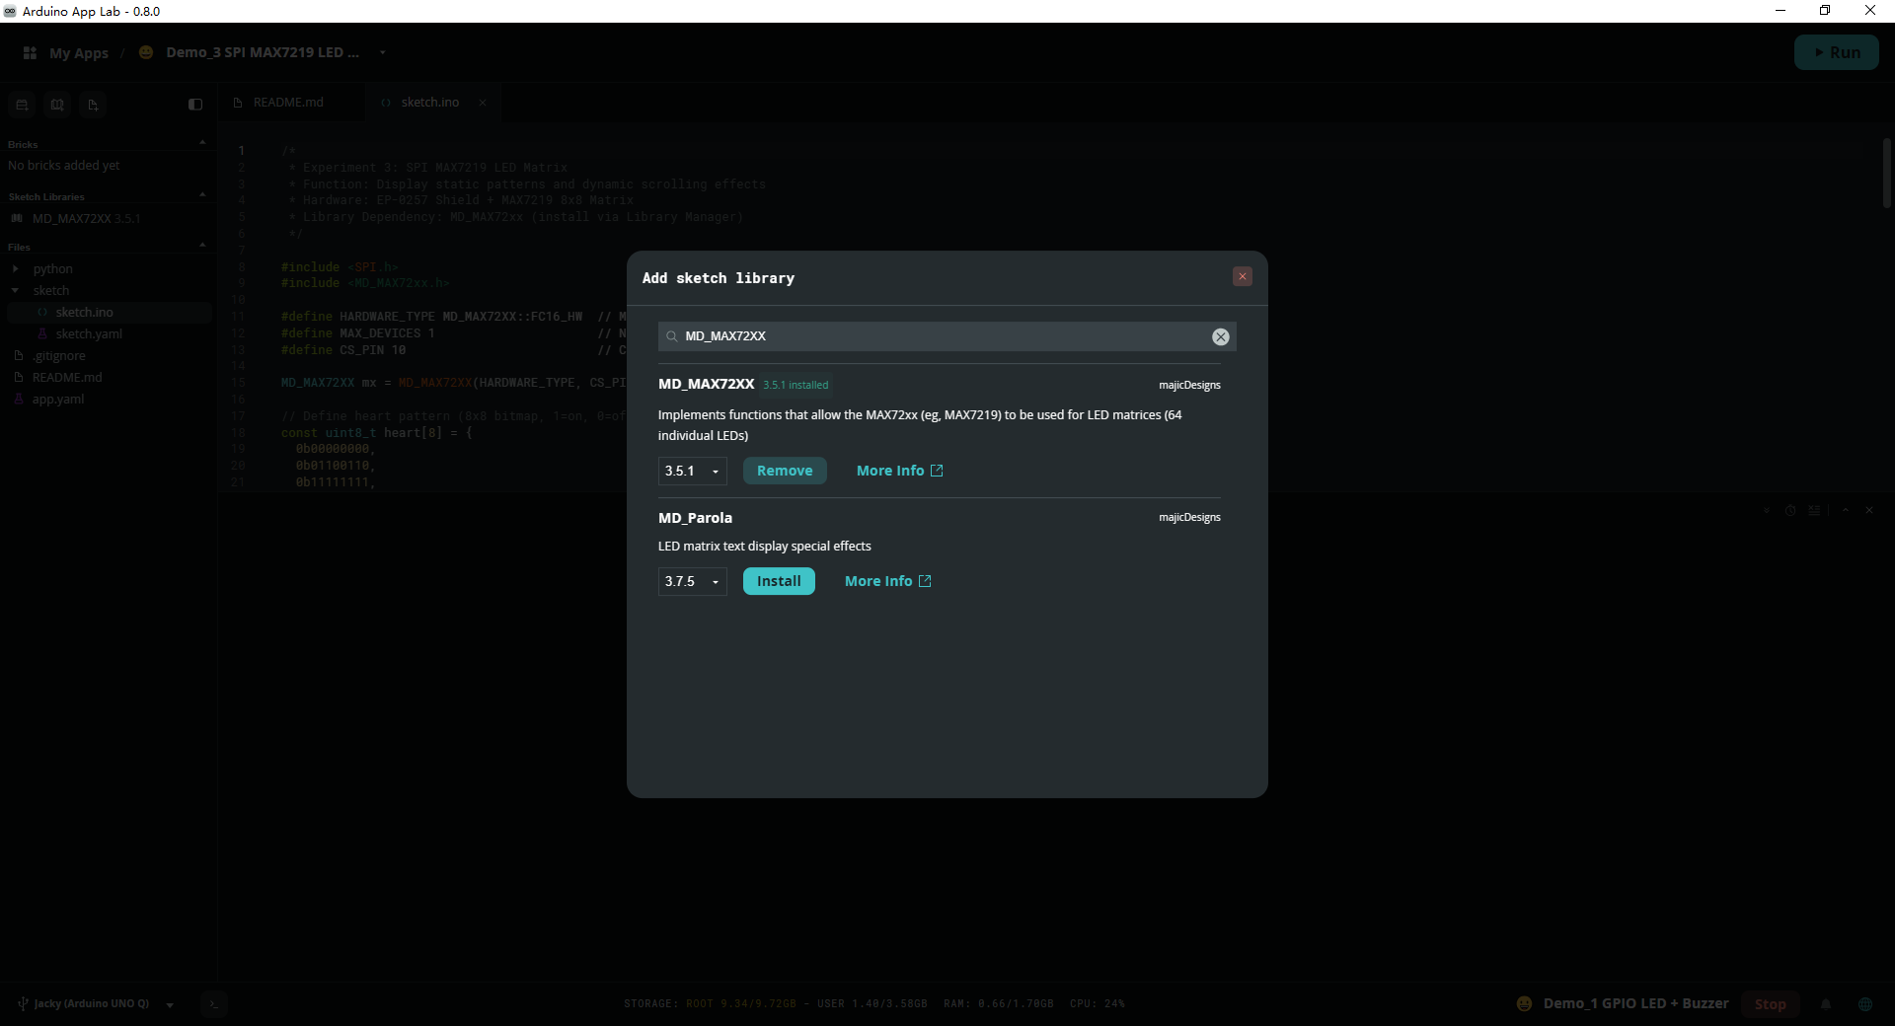
Task: Open More Info for MD_Parola
Action: pyautogui.click(x=887, y=581)
